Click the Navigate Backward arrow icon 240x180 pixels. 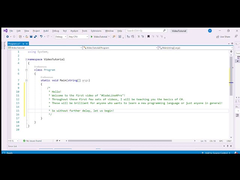tap(7, 37)
